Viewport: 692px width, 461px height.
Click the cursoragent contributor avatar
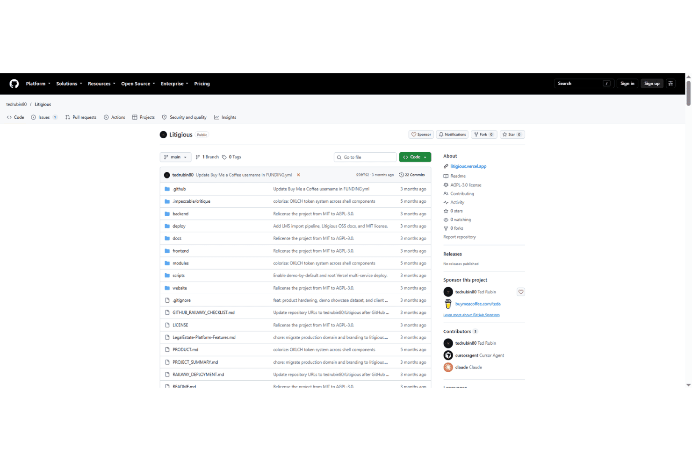point(448,355)
